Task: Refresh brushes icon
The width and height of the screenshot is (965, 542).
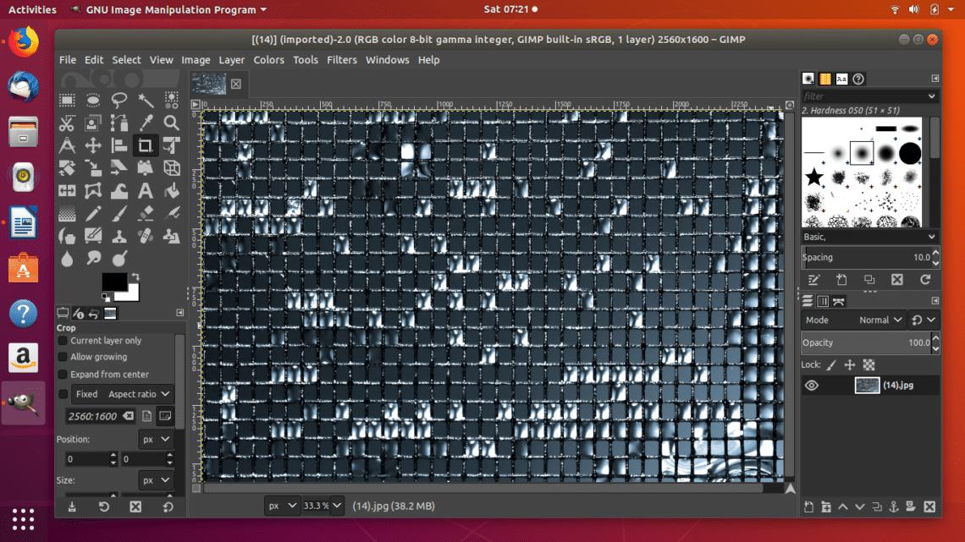Action: coord(925,280)
